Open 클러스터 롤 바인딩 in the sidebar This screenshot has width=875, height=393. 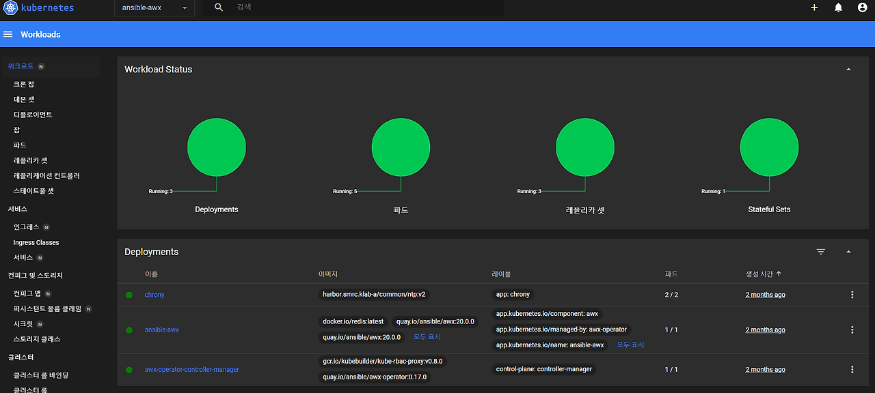[41, 375]
